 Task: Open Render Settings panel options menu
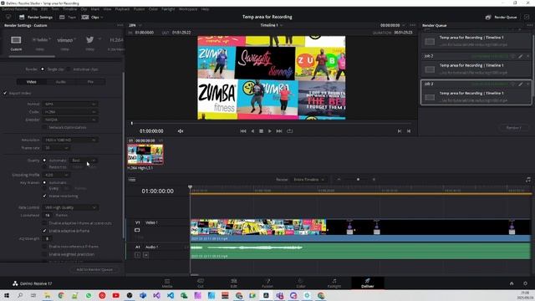point(120,25)
